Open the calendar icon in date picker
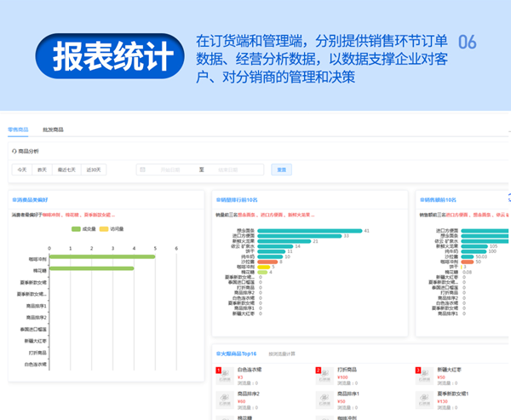 coord(142,170)
